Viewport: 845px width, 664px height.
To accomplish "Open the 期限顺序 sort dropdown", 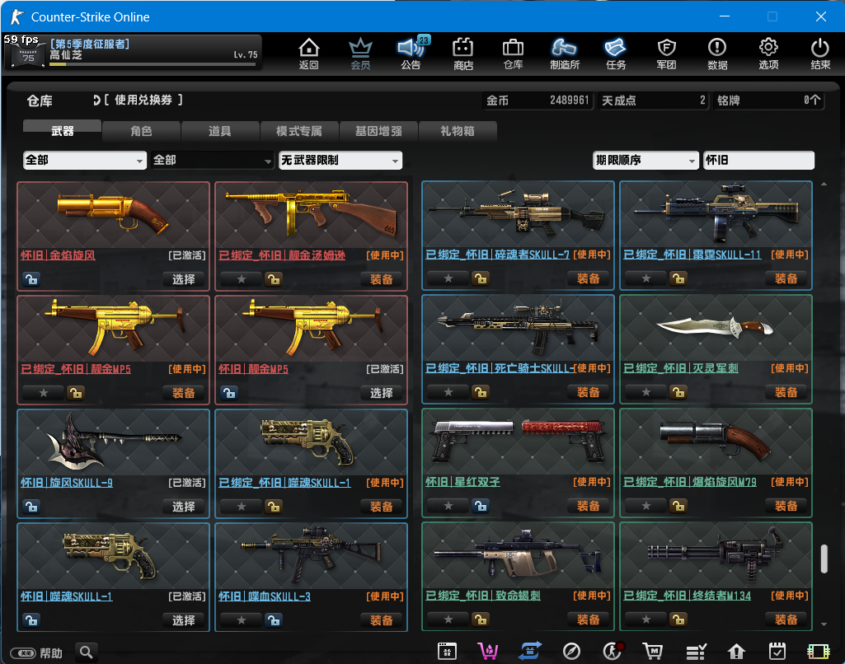I will click(x=645, y=160).
